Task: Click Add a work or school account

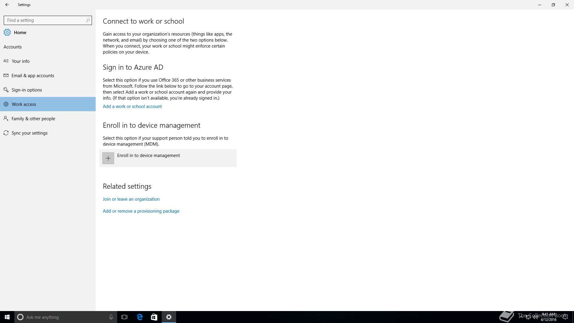Action: (x=132, y=106)
